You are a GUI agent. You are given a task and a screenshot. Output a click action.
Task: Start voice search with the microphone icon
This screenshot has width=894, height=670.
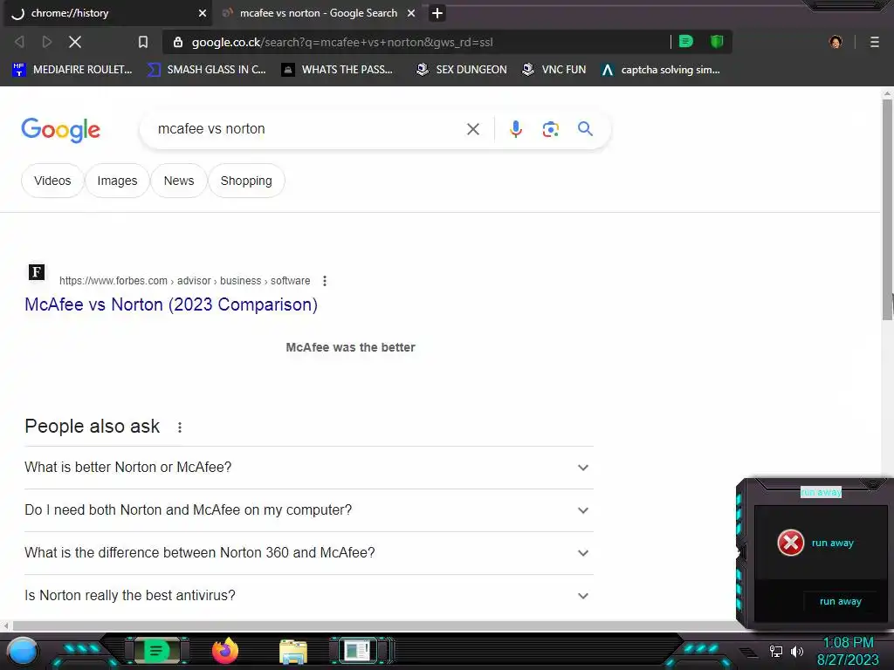[x=515, y=129]
